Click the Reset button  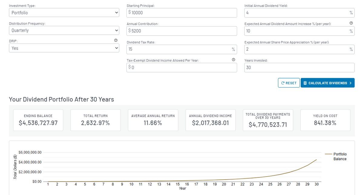pos(289,83)
